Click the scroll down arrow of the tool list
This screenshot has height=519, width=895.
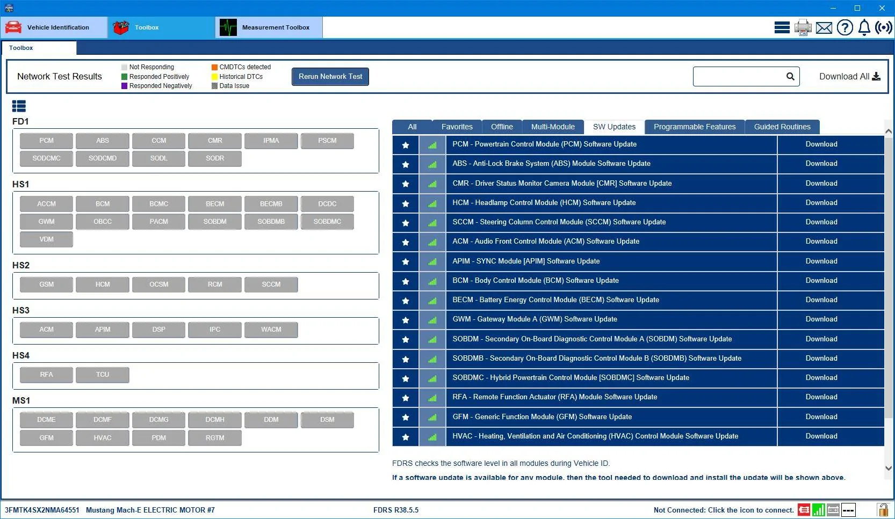tap(889, 468)
